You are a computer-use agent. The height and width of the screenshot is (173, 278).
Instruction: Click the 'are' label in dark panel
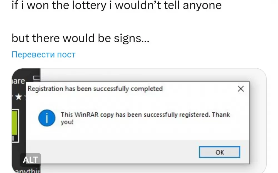tap(18, 81)
